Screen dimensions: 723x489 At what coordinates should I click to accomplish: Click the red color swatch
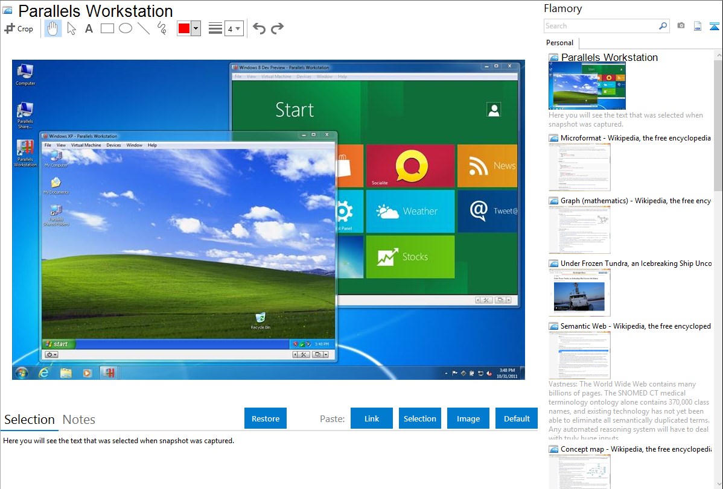[184, 28]
